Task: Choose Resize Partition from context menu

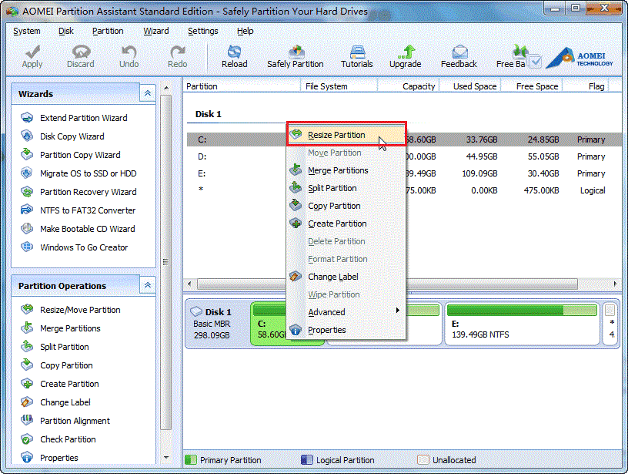Action: (346, 135)
